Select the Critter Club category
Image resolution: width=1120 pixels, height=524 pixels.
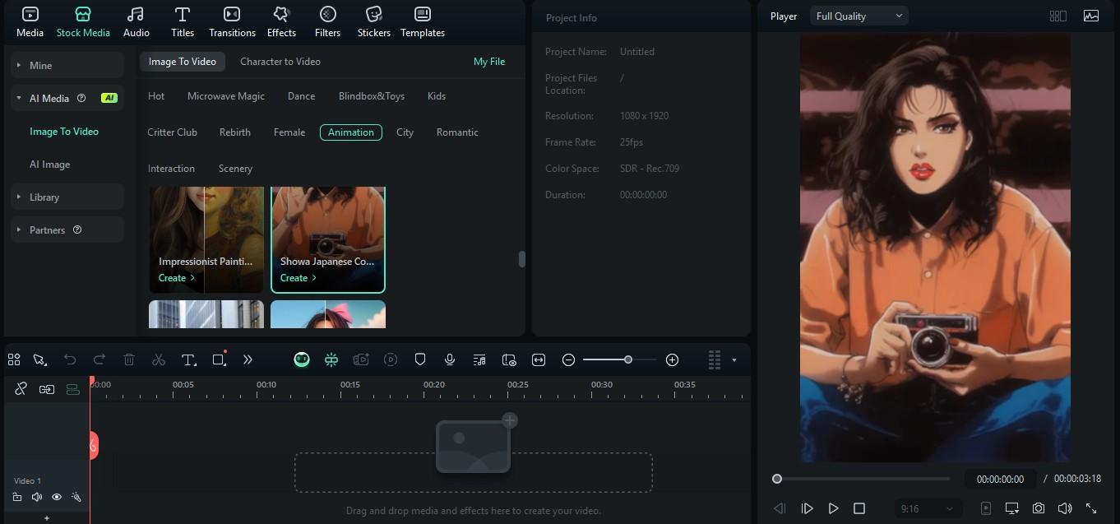pyautogui.click(x=173, y=132)
